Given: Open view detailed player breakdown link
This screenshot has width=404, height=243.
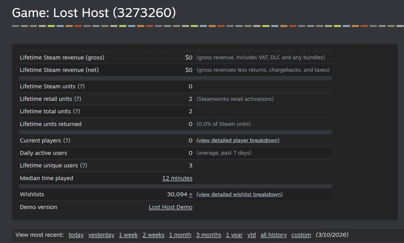Looking at the screenshot, I should coord(238,140).
